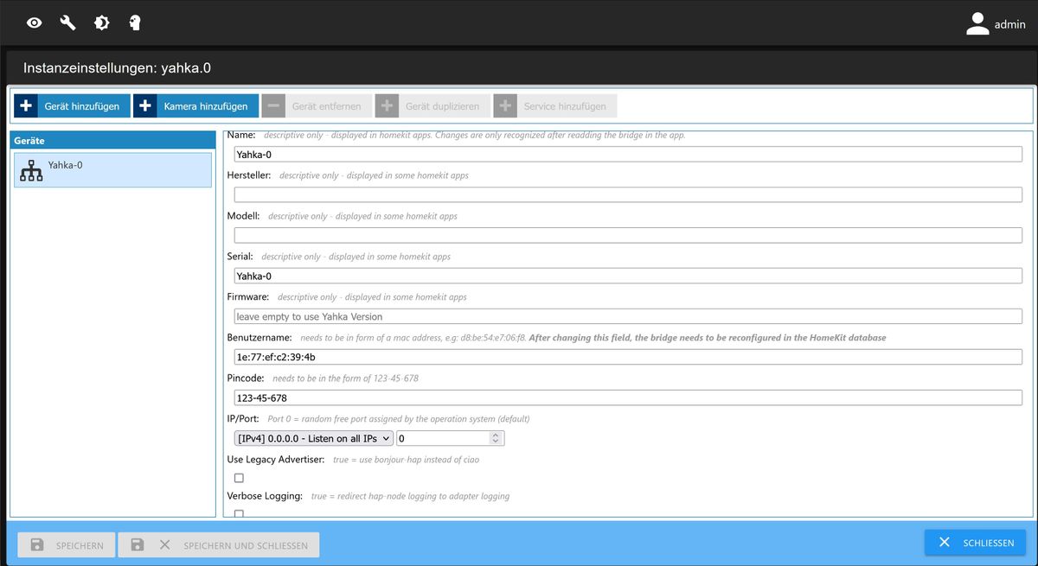Click SPEICHERN UND SCHLIESSEN button
Screen dimensions: 1038x566
[x=219, y=545]
